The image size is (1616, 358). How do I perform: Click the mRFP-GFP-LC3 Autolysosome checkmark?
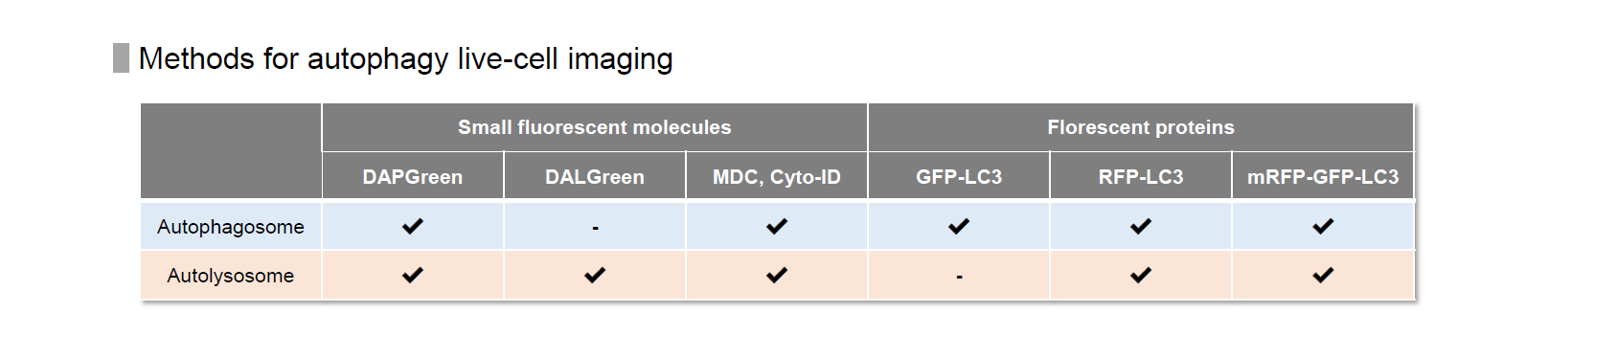(1323, 275)
